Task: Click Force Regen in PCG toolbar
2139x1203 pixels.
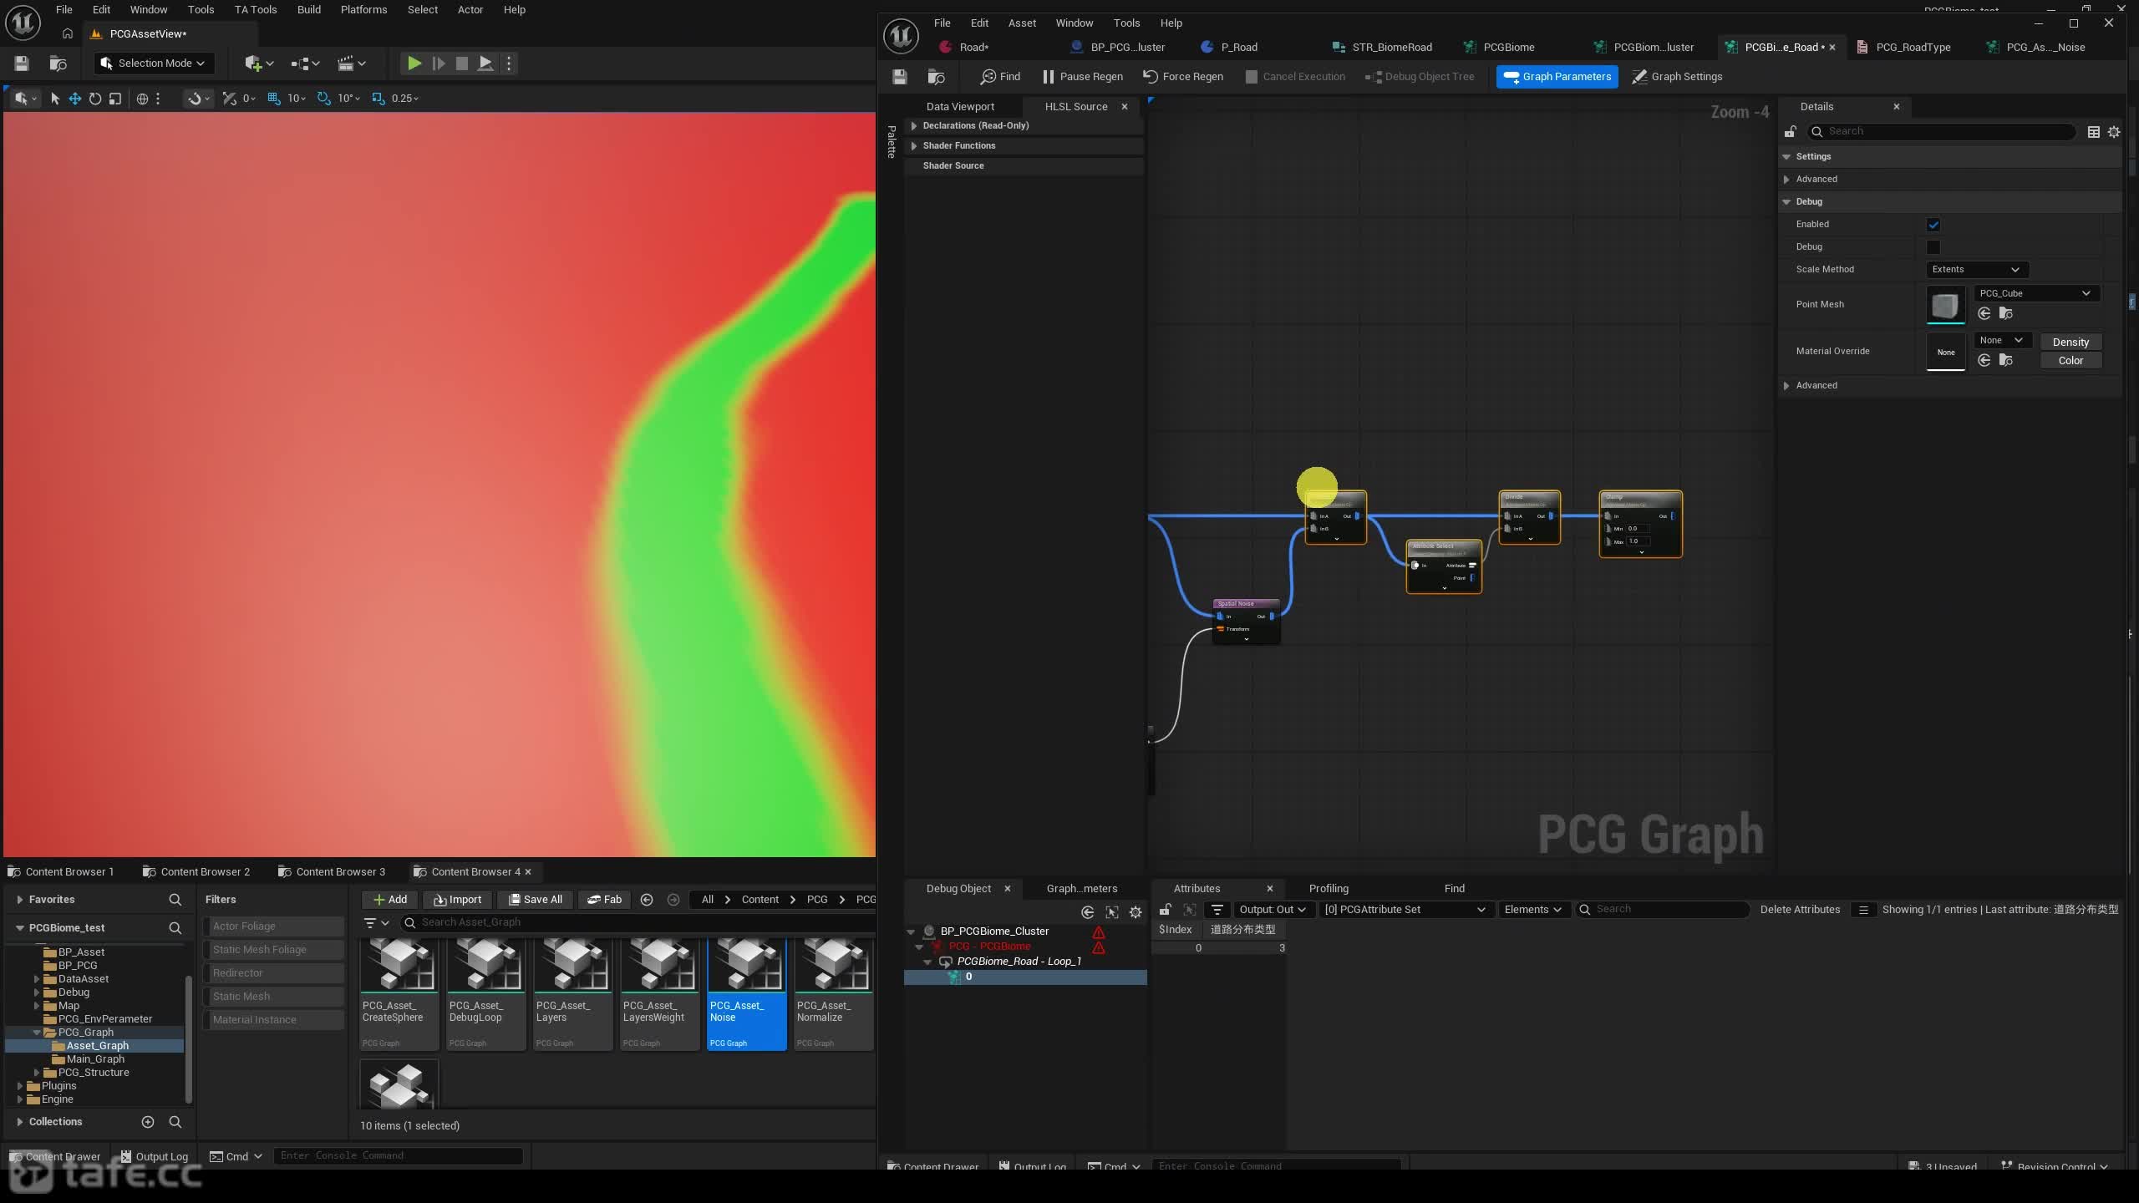Action: coord(1182,76)
